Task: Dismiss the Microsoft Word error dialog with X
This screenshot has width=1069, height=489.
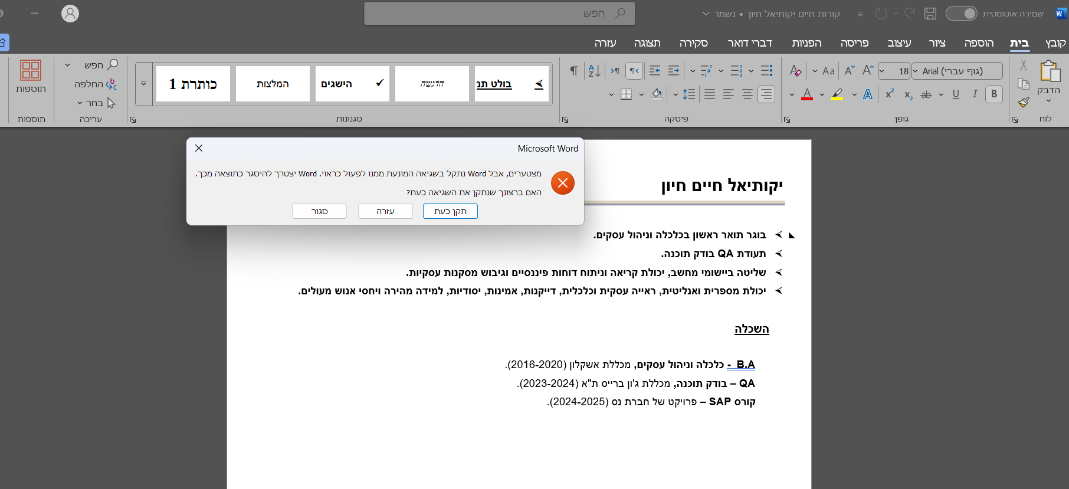Action: coord(199,148)
